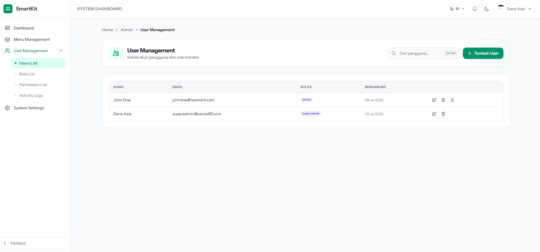Open the notifications bell
Viewport: 540px width, 252px height.
coord(475,9)
